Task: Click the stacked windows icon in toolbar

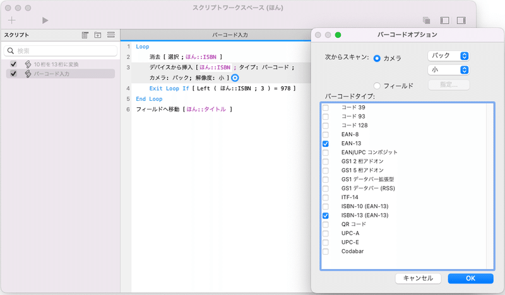Action: click(x=427, y=21)
